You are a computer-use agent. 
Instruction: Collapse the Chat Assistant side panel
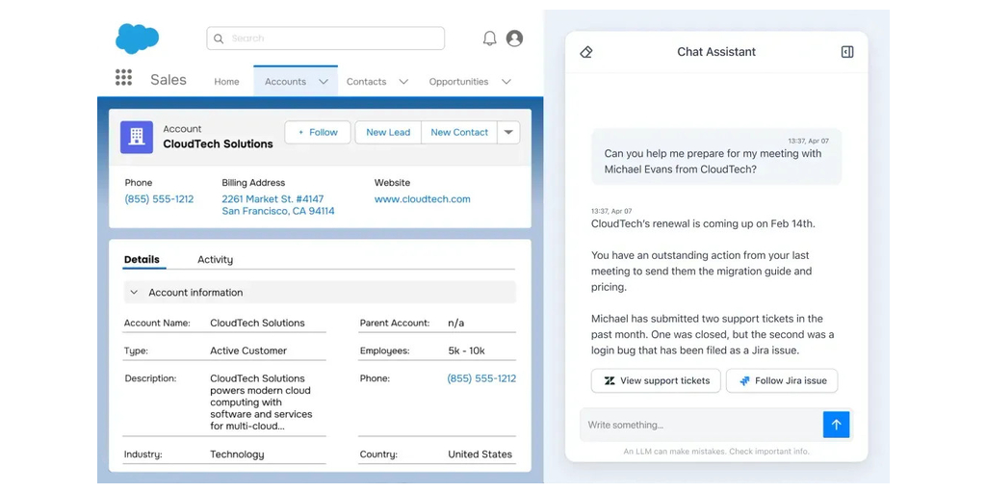[x=847, y=52]
